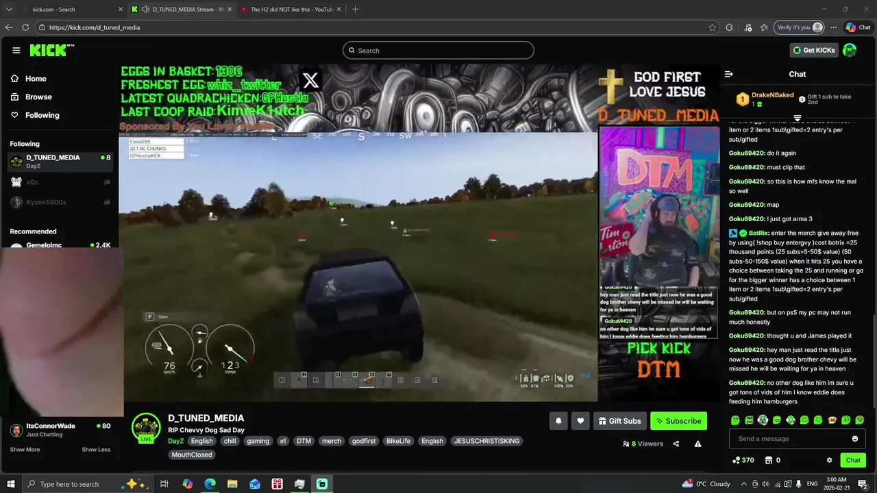Screen dimensions: 877x493
Task: Open File Explorer from taskbar
Action: point(232,484)
